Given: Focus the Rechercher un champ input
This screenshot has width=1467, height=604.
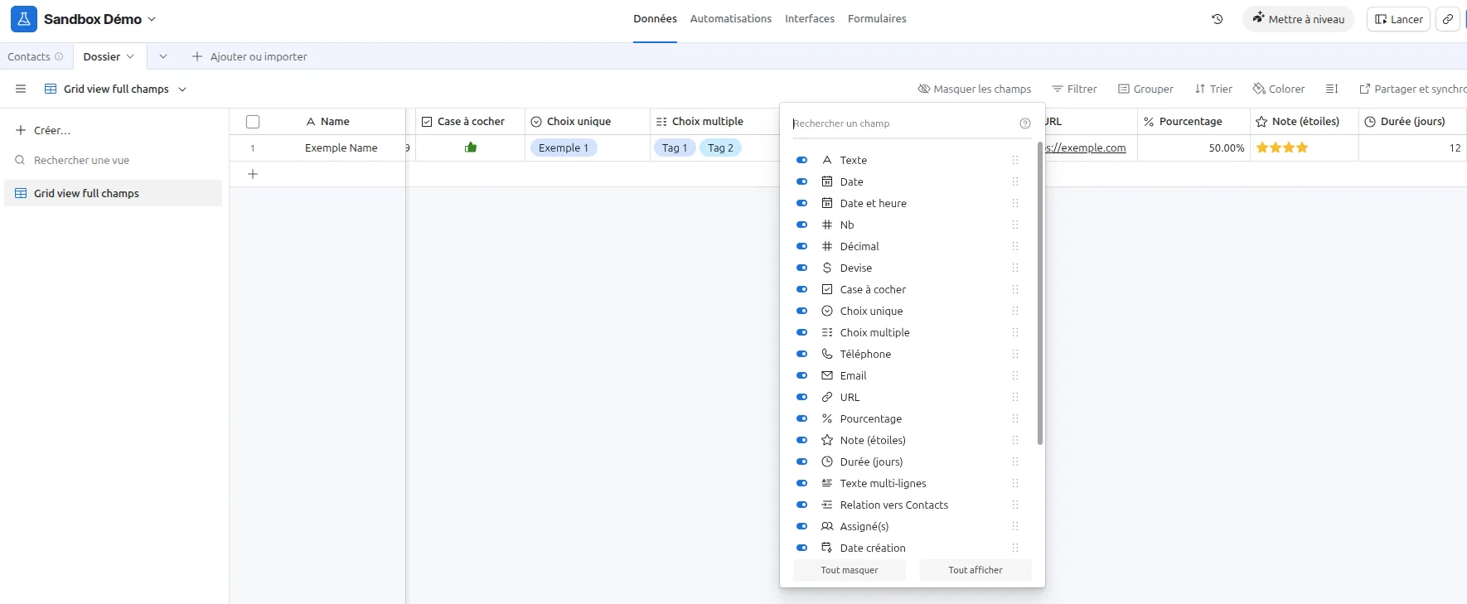Looking at the screenshot, I should [x=903, y=123].
